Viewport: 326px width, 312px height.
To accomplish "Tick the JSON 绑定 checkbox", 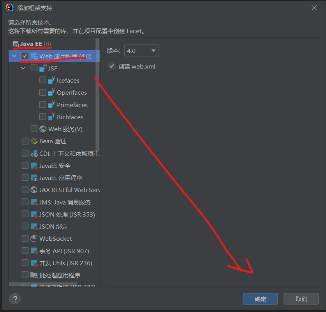I will [x=25, y=226].
